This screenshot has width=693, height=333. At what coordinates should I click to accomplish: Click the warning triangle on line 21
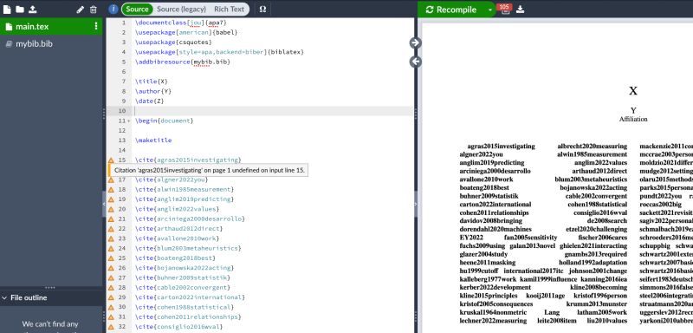click(x=111, y=219)
